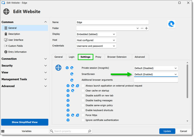
Task: Collapse the Common section
Action: (46, 22)
